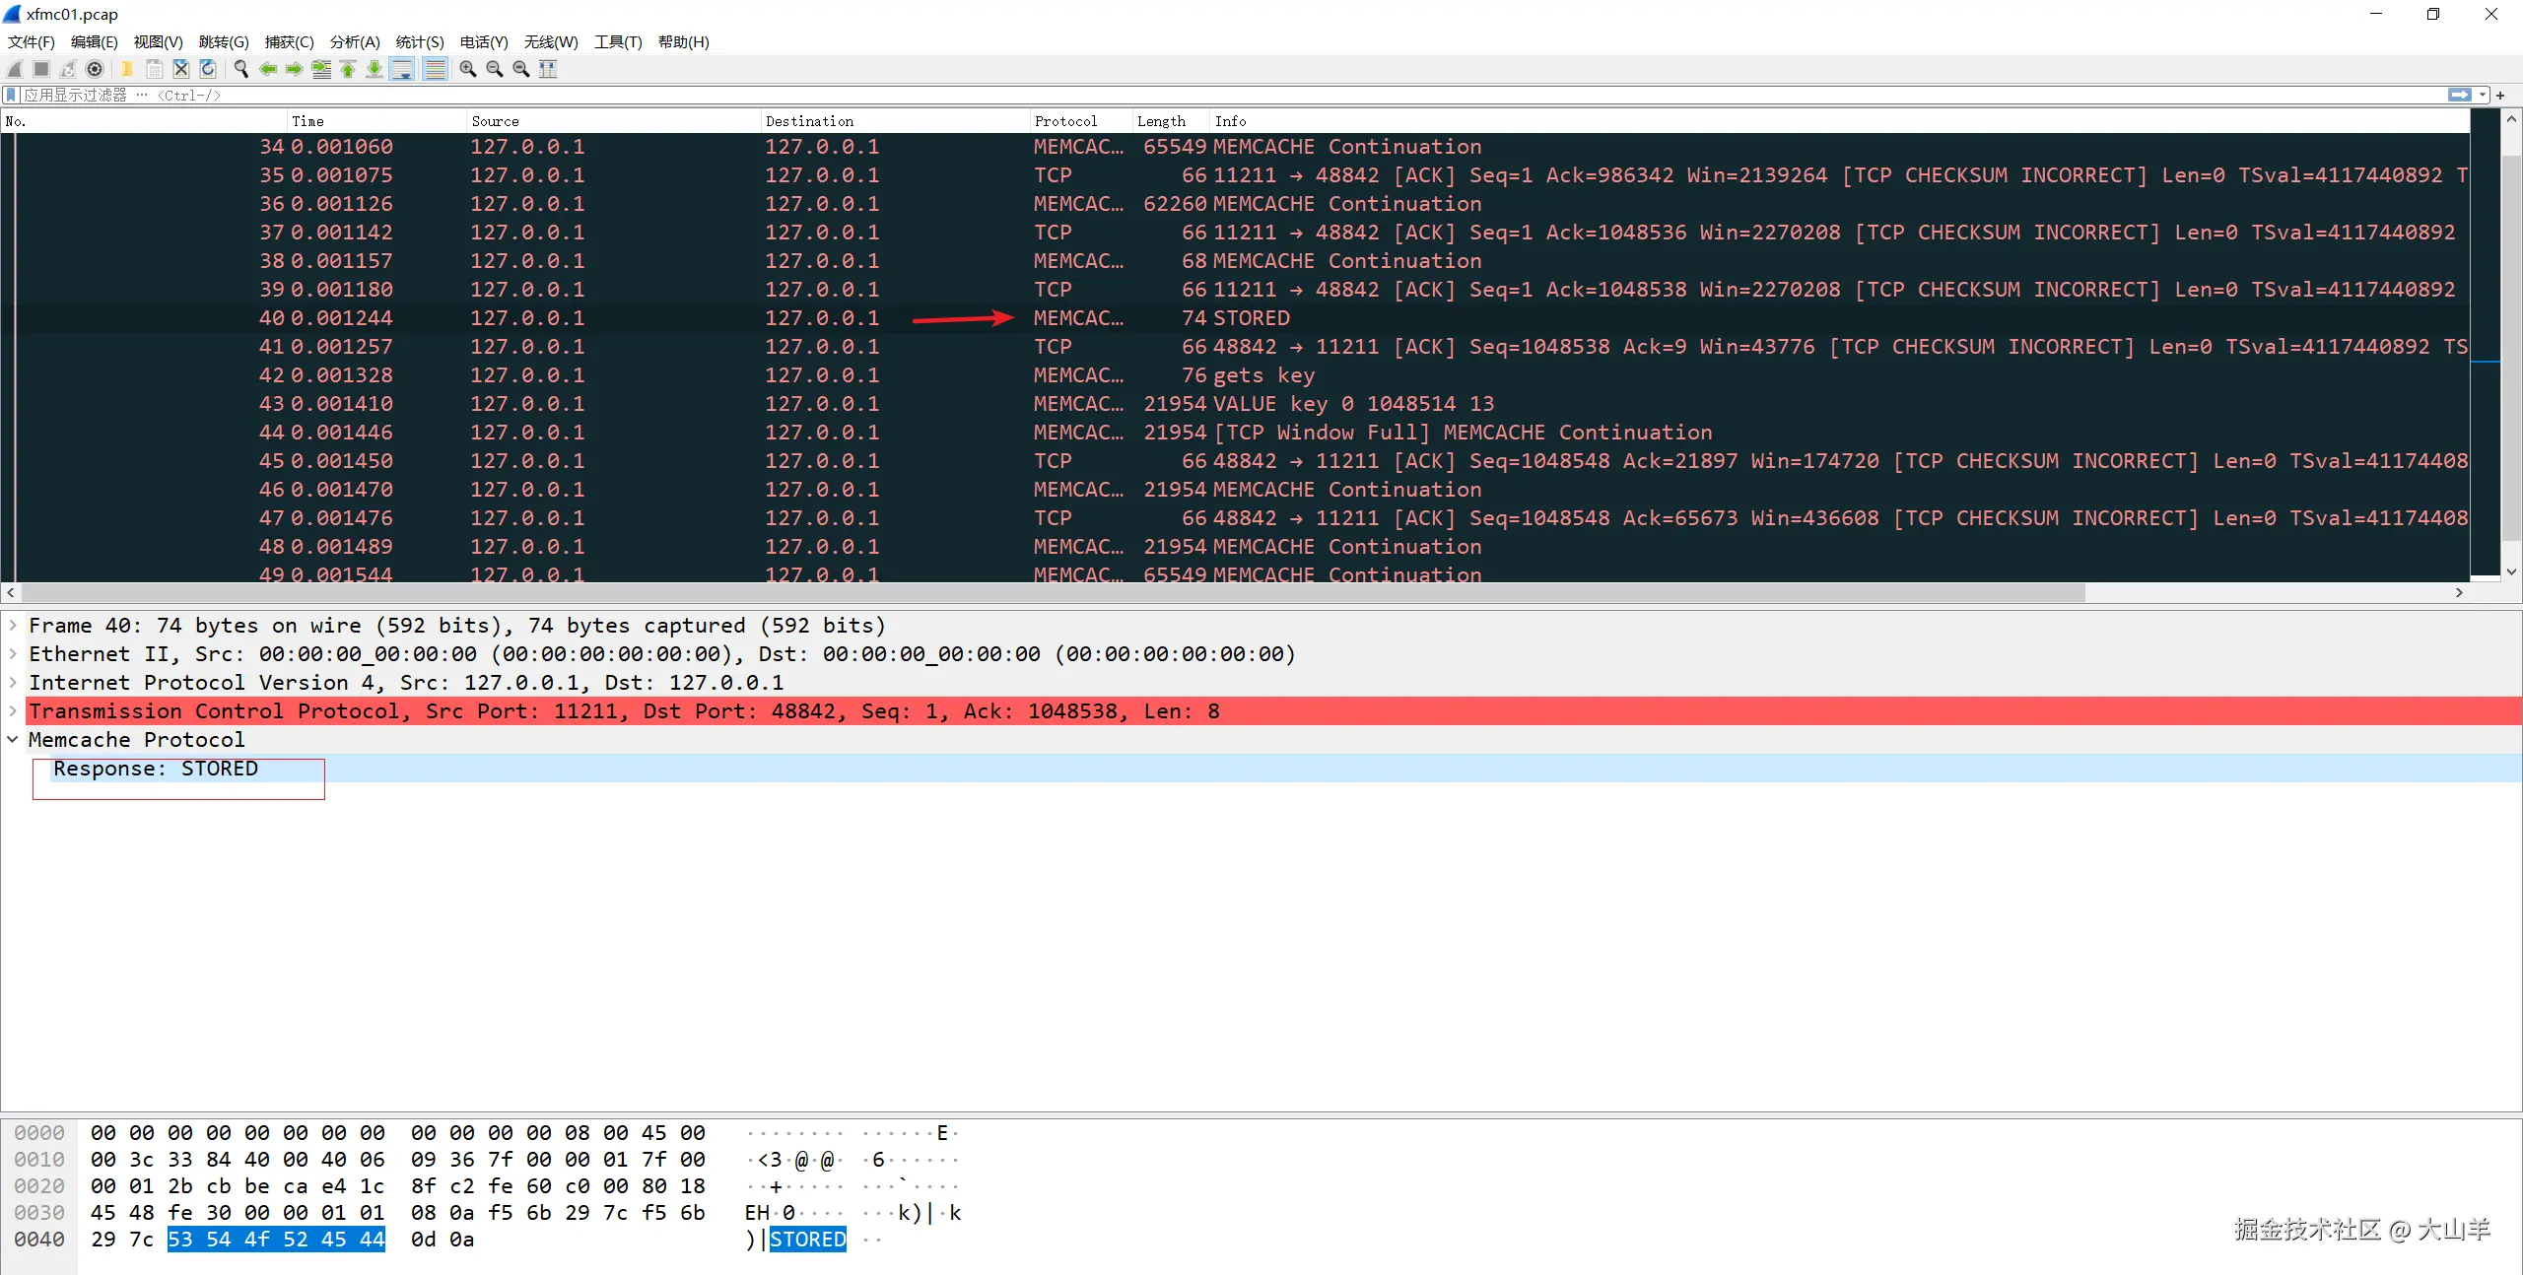
Task: Collapse the Memcache Protocol section
Action: (13, 740)
